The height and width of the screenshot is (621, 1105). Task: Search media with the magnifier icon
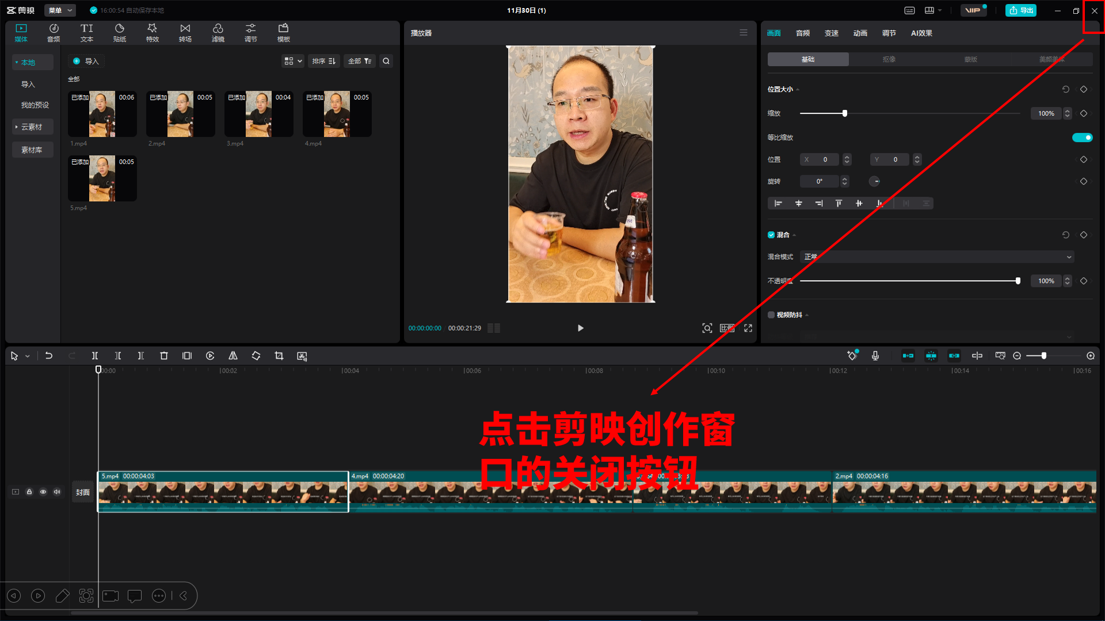pyautogui.click(x=386, y=61)
